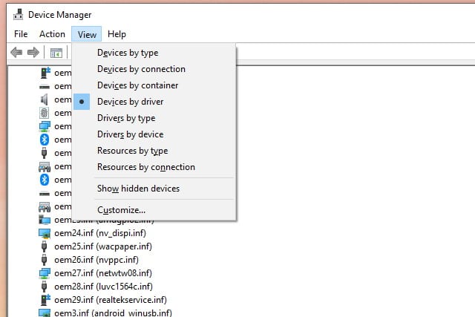Screen dimensions: 475x317
Task: Open the Help menu
Action: click(117, 33)
